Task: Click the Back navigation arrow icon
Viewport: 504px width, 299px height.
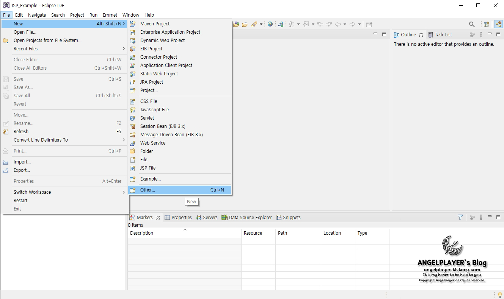Action: [x=338, y=24]
